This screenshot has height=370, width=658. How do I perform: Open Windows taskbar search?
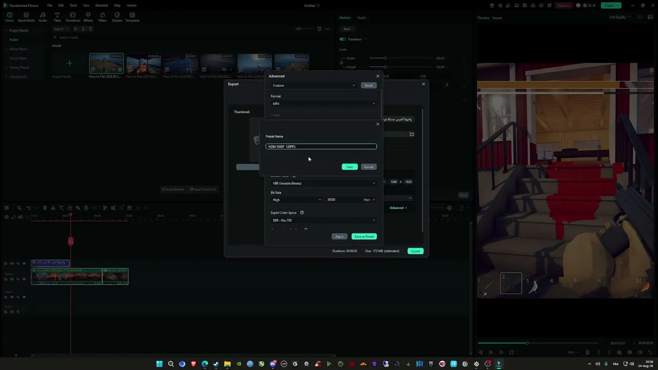[x=171, y=364]
